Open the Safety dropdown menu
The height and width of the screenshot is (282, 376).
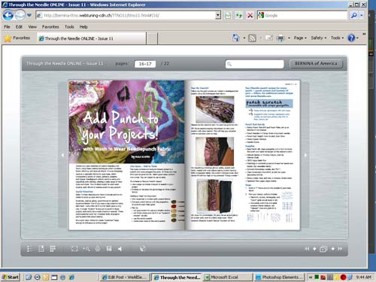(x=319, y=38)
